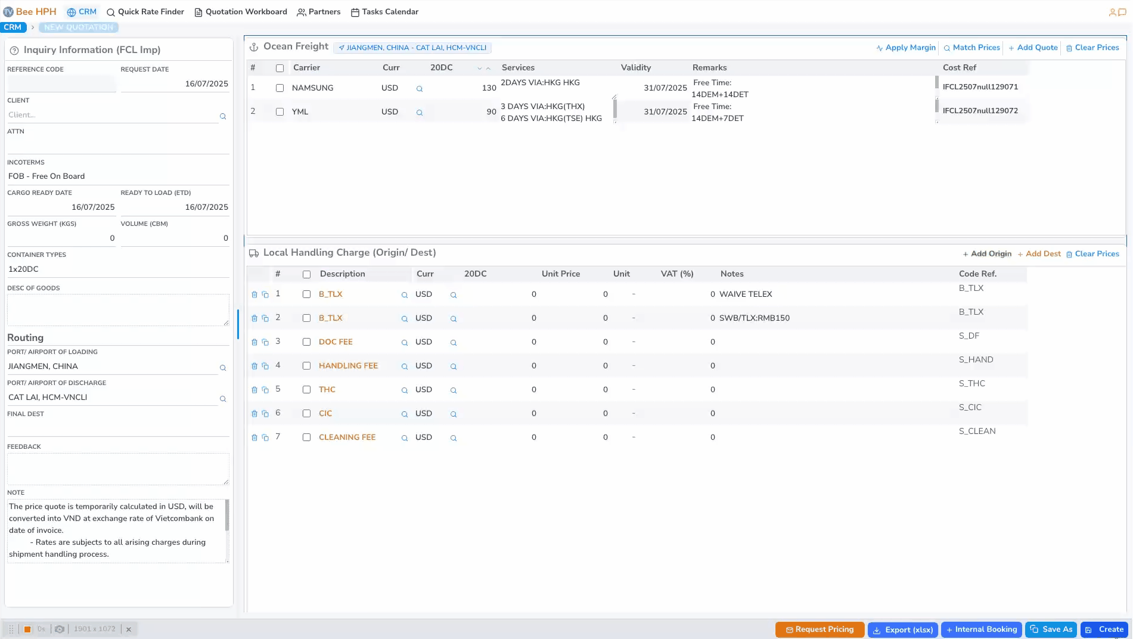The image size is (1133, 639).
Task: Select the YML carrier row checkbox
Action: click(x=280, y=112)
